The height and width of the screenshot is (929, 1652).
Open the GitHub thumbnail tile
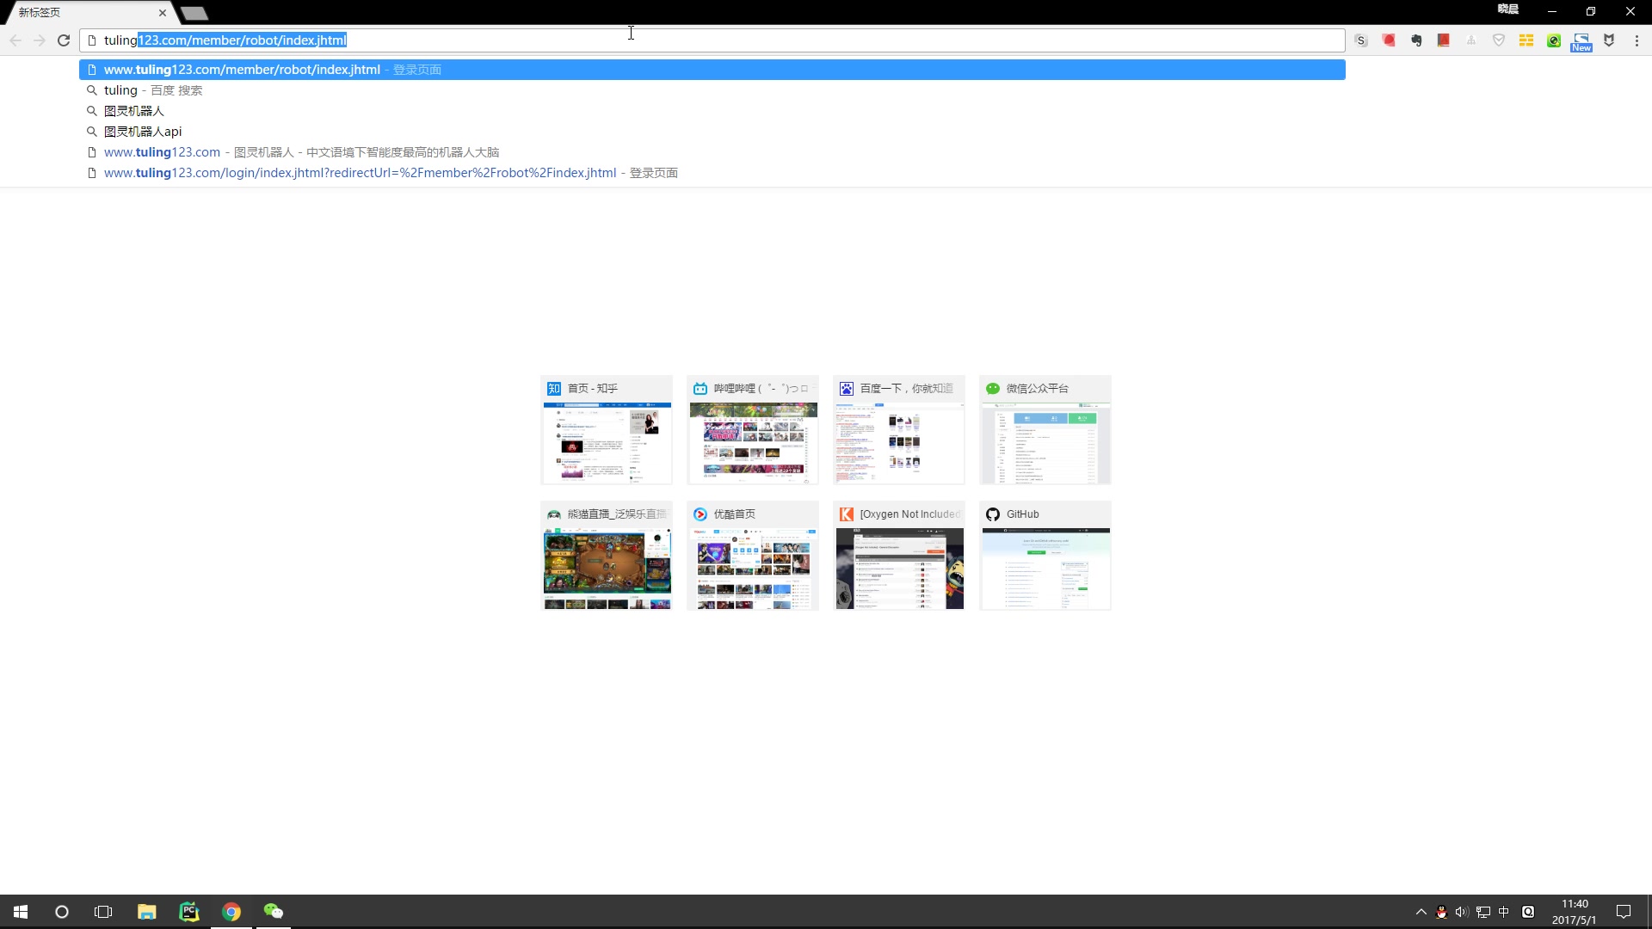pyautogui.click(x=1045, y=556)
